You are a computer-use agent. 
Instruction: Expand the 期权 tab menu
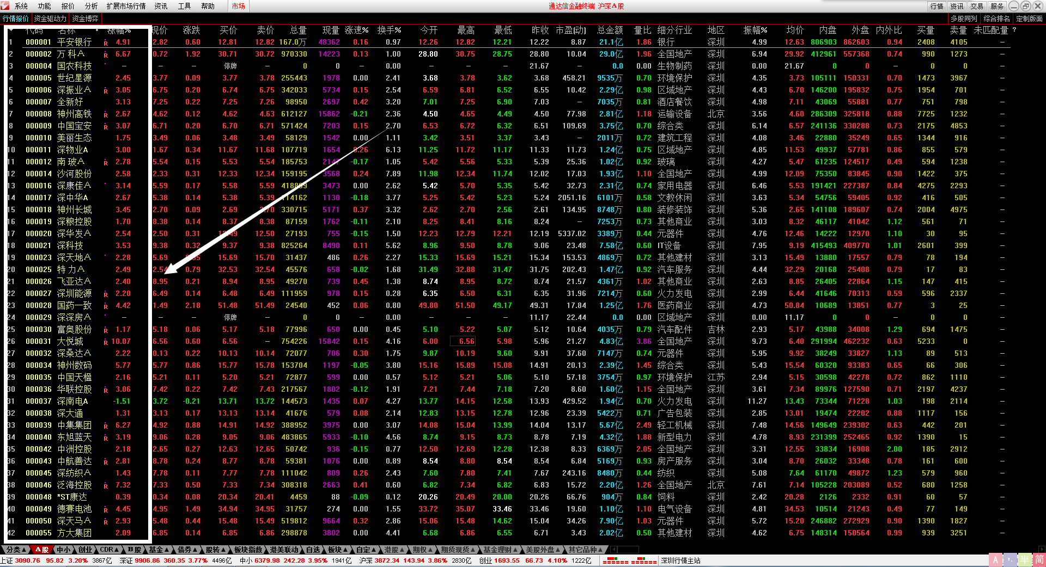click(423, 550)
